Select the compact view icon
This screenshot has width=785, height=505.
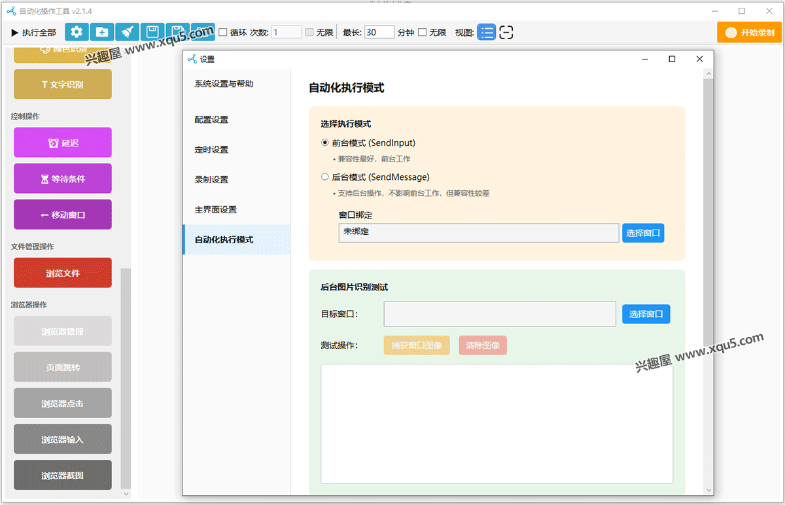pyautogui.click(x=506, y=32)
